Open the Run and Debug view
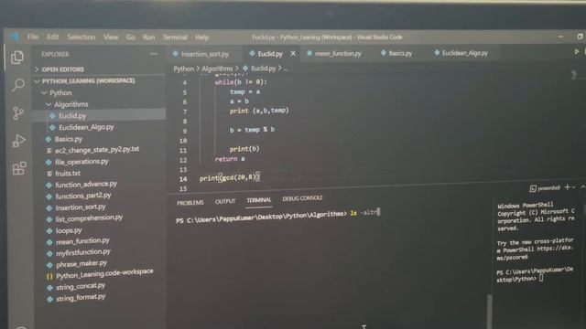 tap(18, 141)
